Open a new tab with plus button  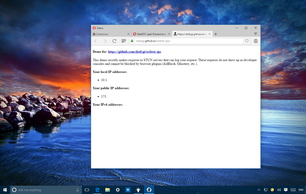216,34
